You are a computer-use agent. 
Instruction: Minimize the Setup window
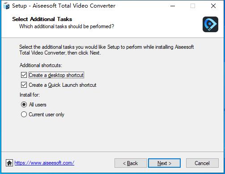click(173, 6)
